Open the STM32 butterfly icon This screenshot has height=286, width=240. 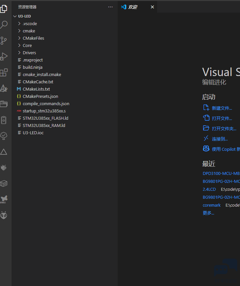(4, 199)
